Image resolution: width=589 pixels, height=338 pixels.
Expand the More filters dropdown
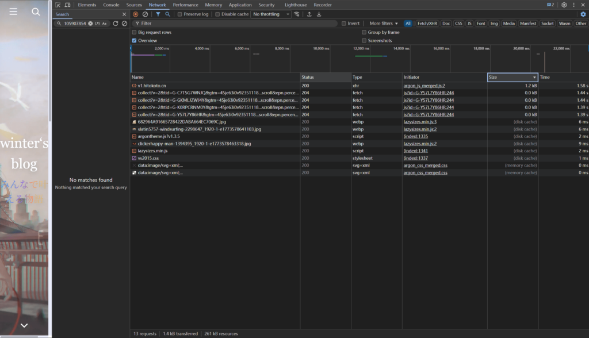point(384,24)
